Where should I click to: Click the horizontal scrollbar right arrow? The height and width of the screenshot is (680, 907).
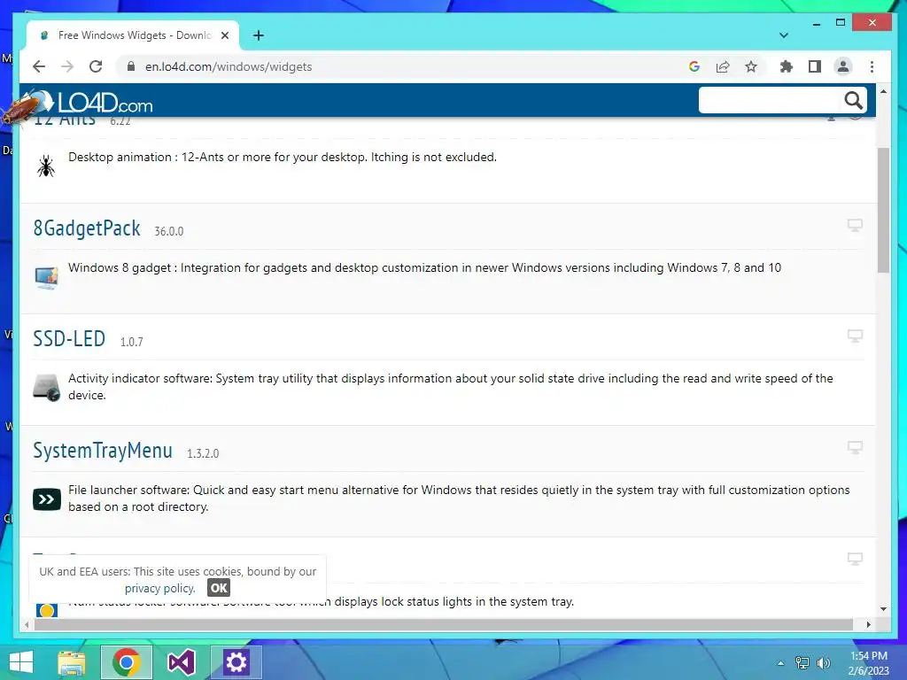[x=868, y=624]
